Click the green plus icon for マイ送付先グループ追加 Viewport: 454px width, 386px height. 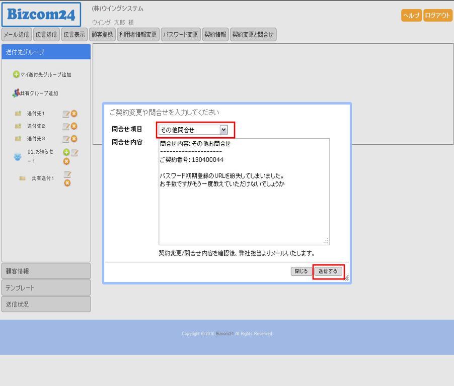(16, 75)
